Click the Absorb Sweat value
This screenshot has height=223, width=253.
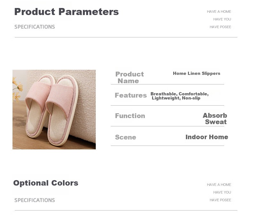click(x=215, y=118)
